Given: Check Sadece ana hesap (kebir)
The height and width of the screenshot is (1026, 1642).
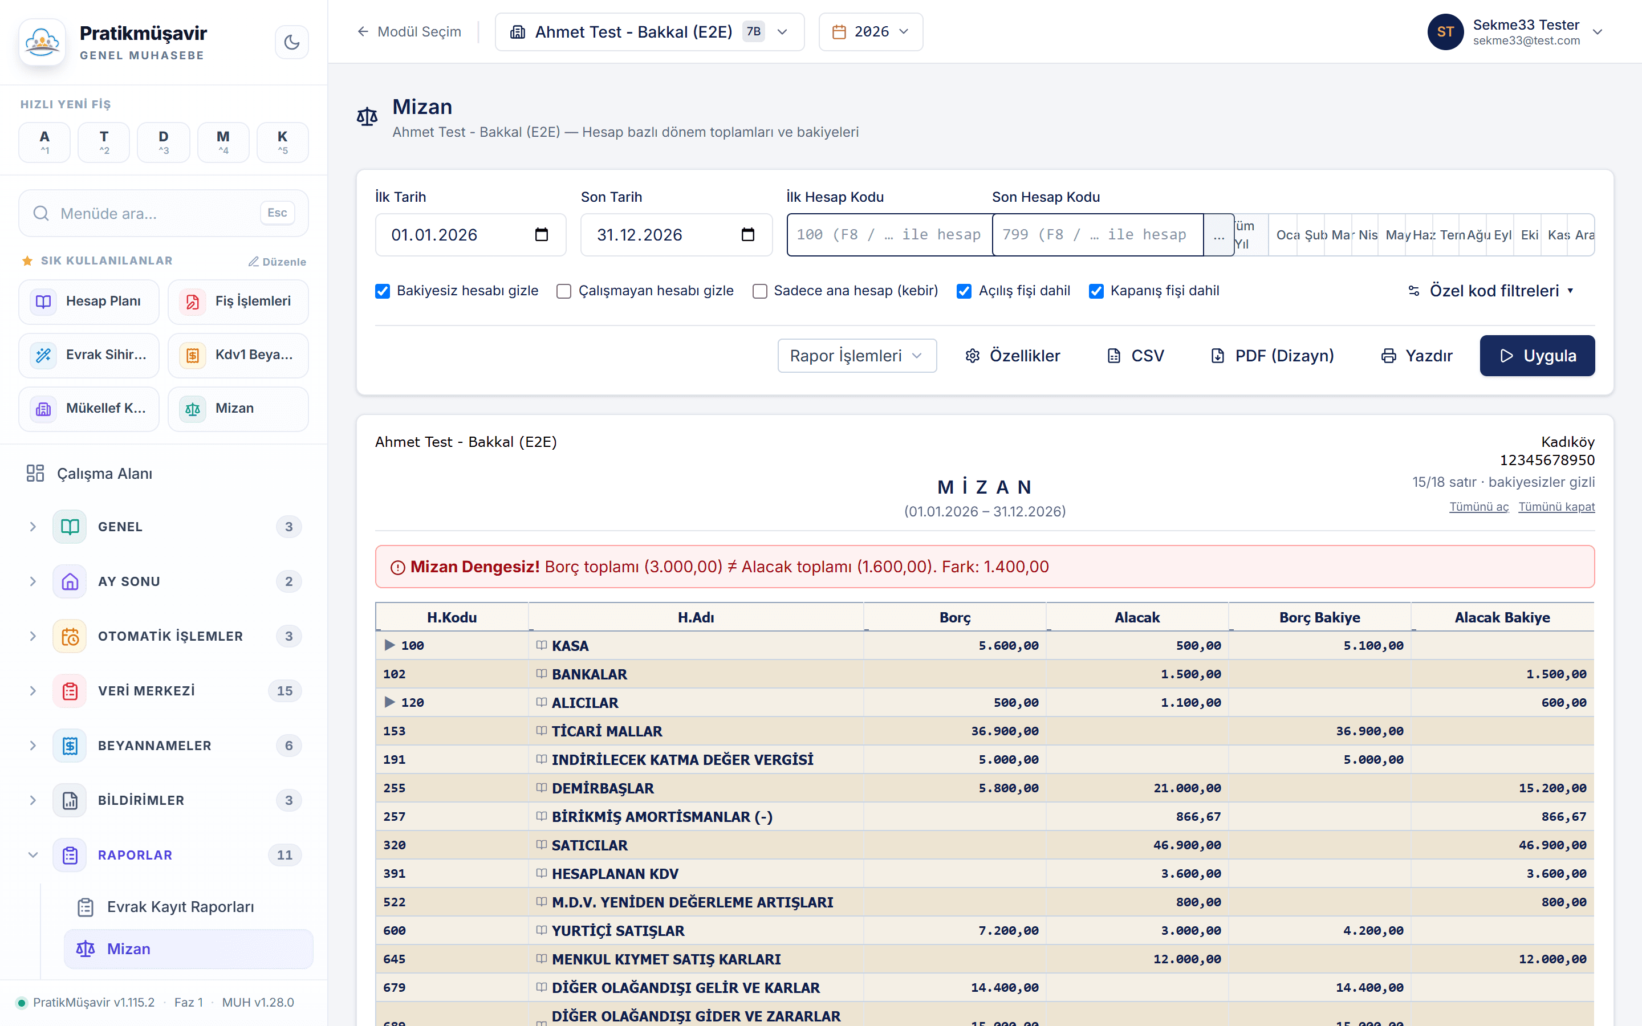Looking at the screenshot, I should 760,291.
